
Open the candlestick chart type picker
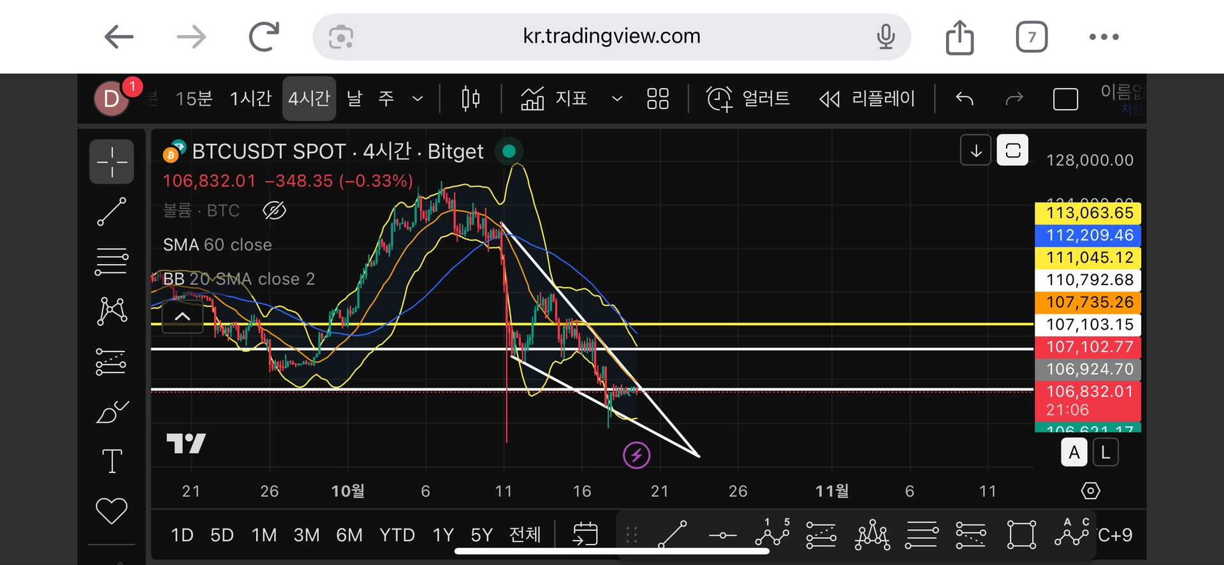470,99
